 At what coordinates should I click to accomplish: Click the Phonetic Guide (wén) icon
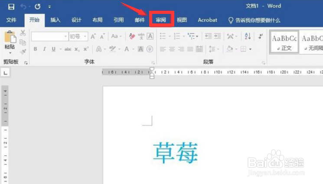(141, 36)
